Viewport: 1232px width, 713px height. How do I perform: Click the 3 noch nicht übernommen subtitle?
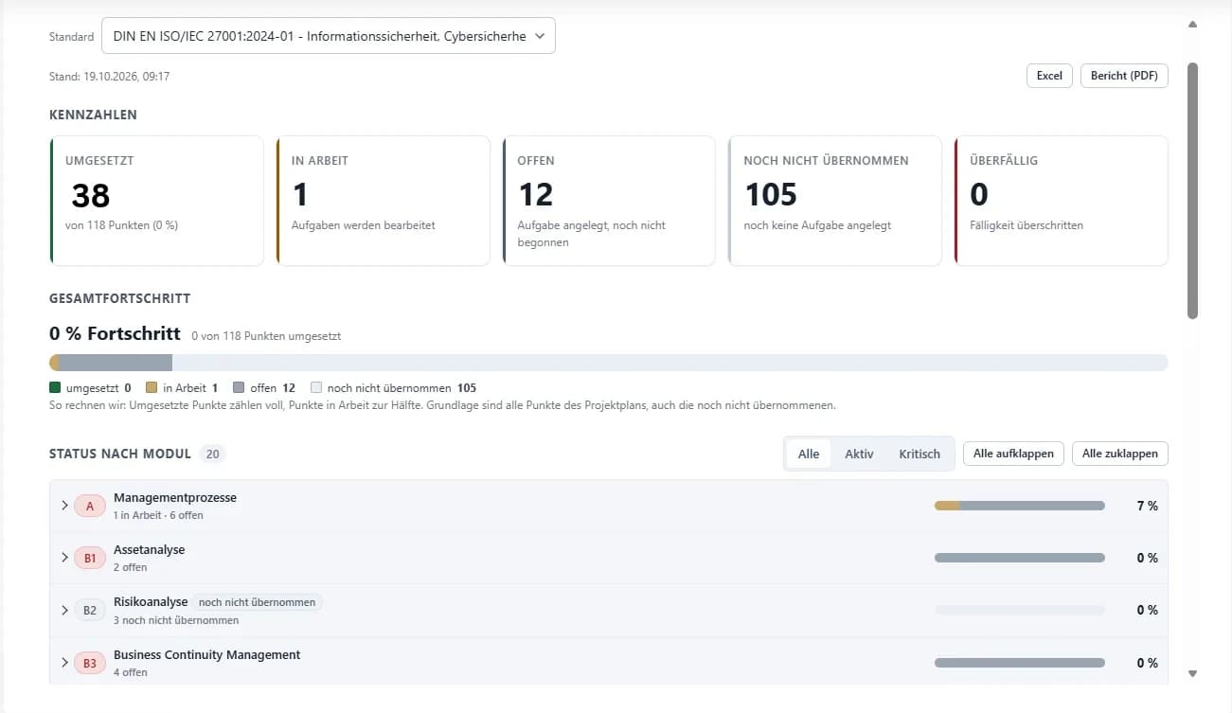point(176,620)
